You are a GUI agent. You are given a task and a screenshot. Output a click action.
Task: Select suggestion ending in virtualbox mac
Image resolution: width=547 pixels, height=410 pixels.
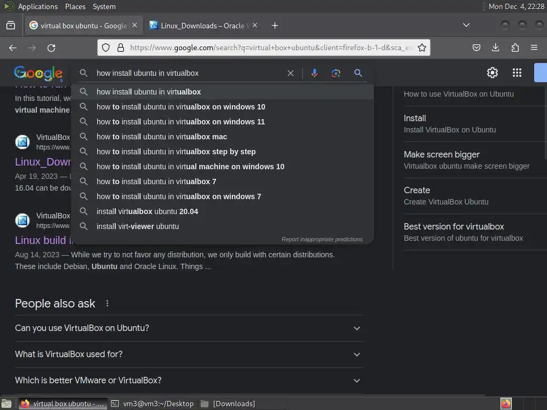[222, 137]
